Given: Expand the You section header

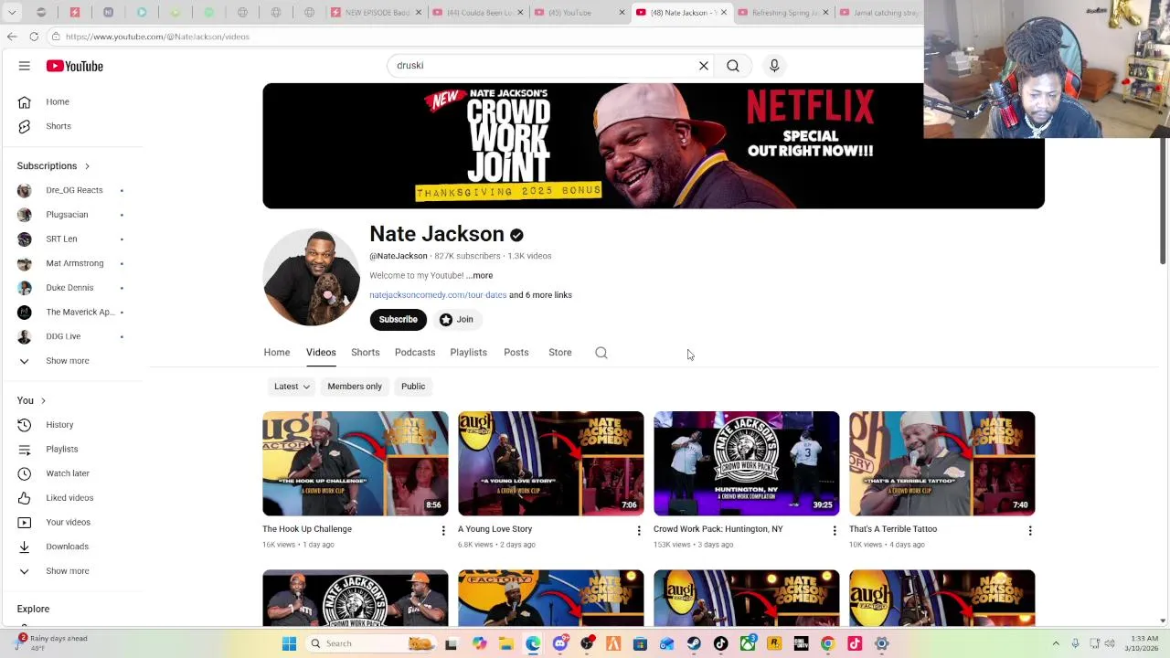Looking at the screenshot, I should point(31,400).
